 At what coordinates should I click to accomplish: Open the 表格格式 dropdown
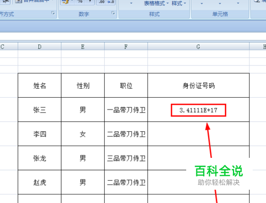pyautogui.click(x=156, y=3)
